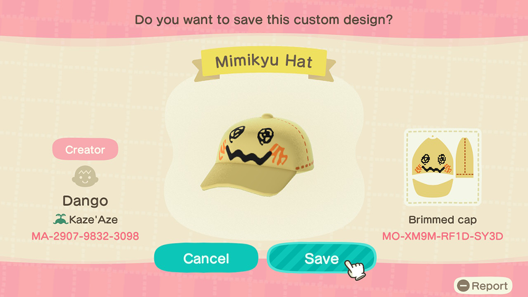Click creator ID MA-2907-9832-3098
The image size is (528, 297).
(85, 236)
